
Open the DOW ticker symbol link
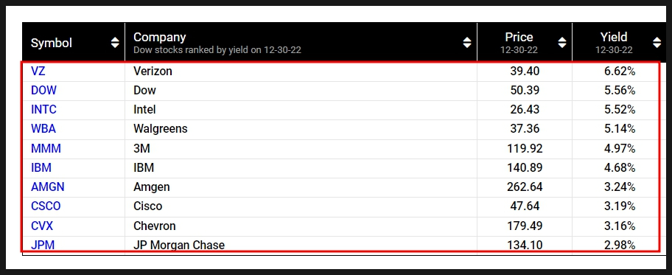[x=43, y=90]
